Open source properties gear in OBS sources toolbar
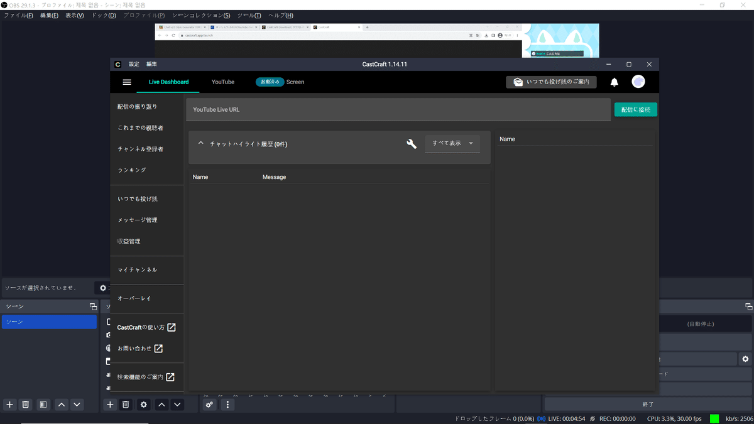Viewport: 754px width, 424px height. [144, 405]
